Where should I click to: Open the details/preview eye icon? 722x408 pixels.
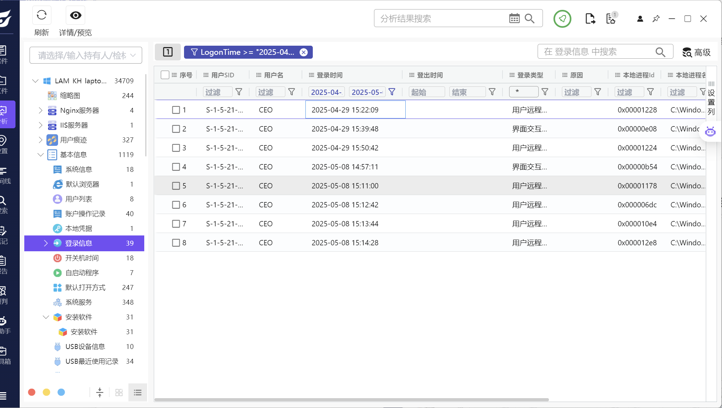(x=75, y=15)
